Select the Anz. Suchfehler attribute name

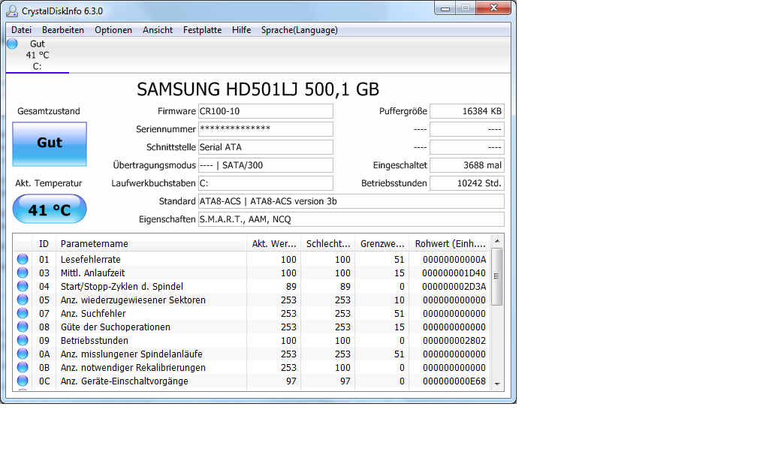click(93, 313)
